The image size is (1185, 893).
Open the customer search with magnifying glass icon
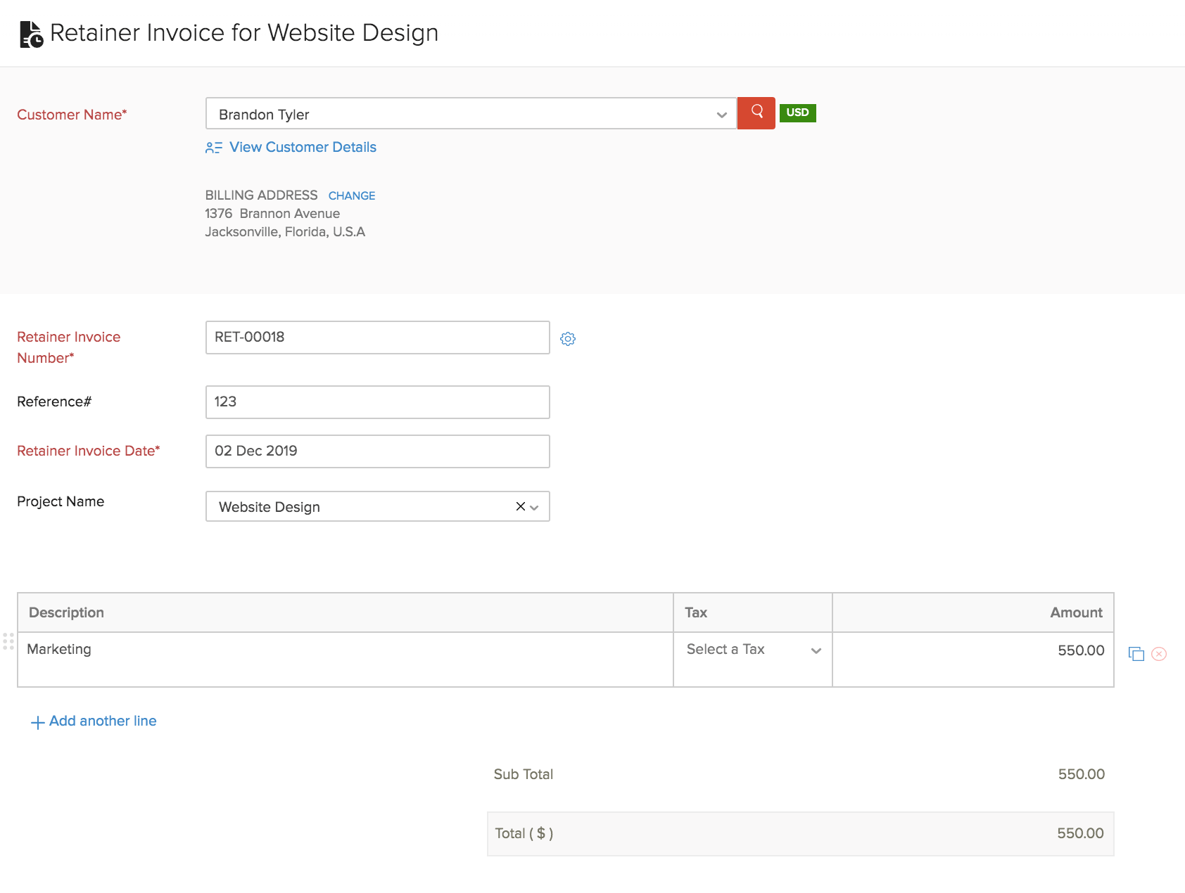(756, 113)
